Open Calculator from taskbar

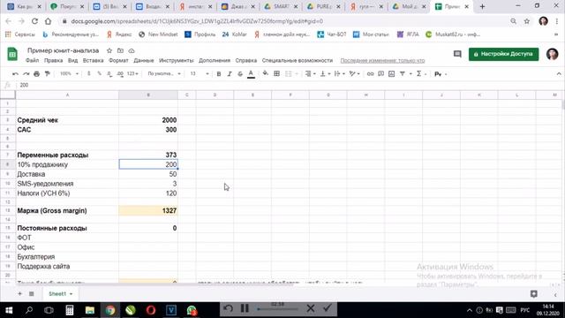tap(69, 310)
